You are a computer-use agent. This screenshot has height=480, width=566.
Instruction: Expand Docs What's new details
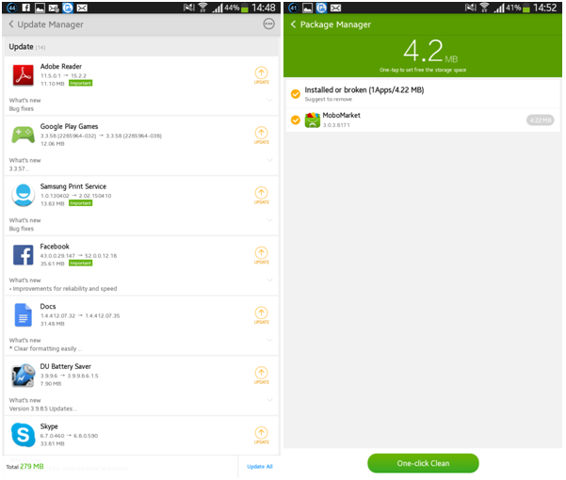(x=269, y=340)
